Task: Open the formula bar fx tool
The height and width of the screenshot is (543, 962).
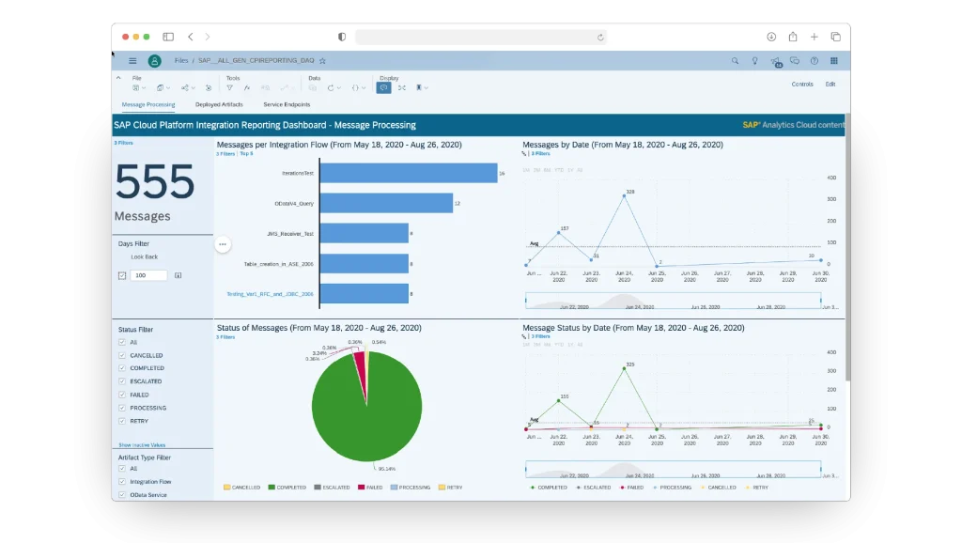Action: pyautogui.click(x=247, y=87)
